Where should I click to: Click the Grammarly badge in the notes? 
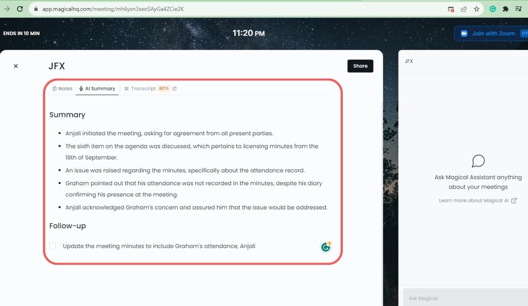coord(326,247)
